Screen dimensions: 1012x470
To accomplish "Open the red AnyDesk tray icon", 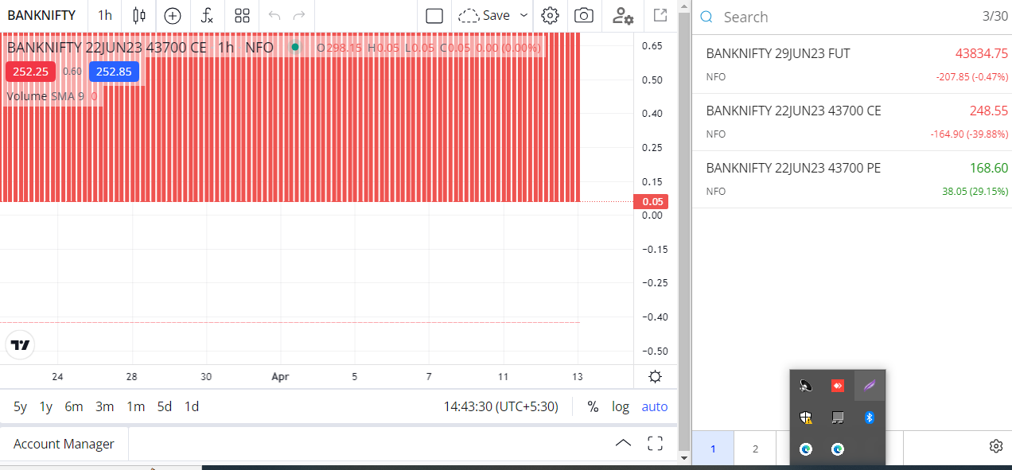I will (x=837, y=386).
